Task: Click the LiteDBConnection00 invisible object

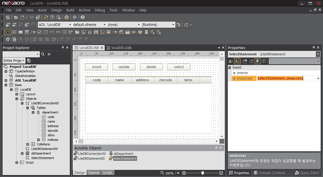Action: pos(90,154)
